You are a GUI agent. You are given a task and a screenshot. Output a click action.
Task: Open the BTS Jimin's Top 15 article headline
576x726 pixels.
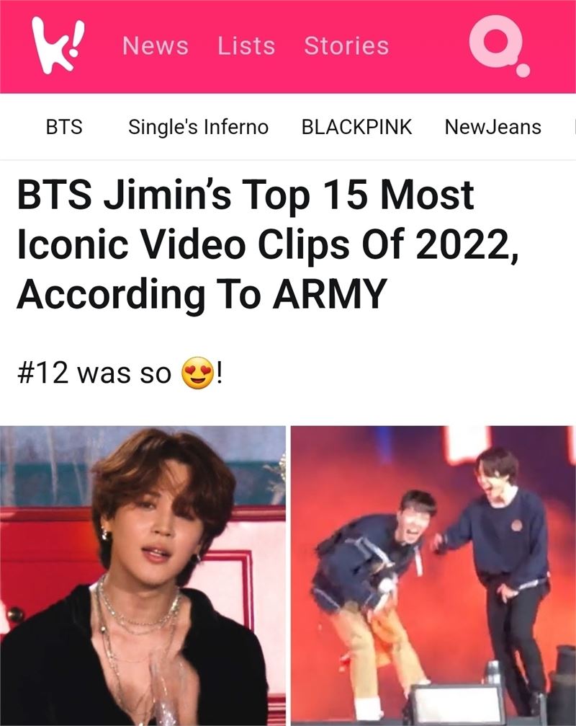(x=267, y=244)
